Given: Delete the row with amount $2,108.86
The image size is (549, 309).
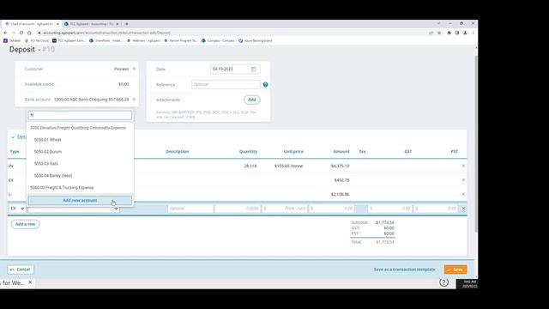Looking at the screenshot, I should (463, 194).
